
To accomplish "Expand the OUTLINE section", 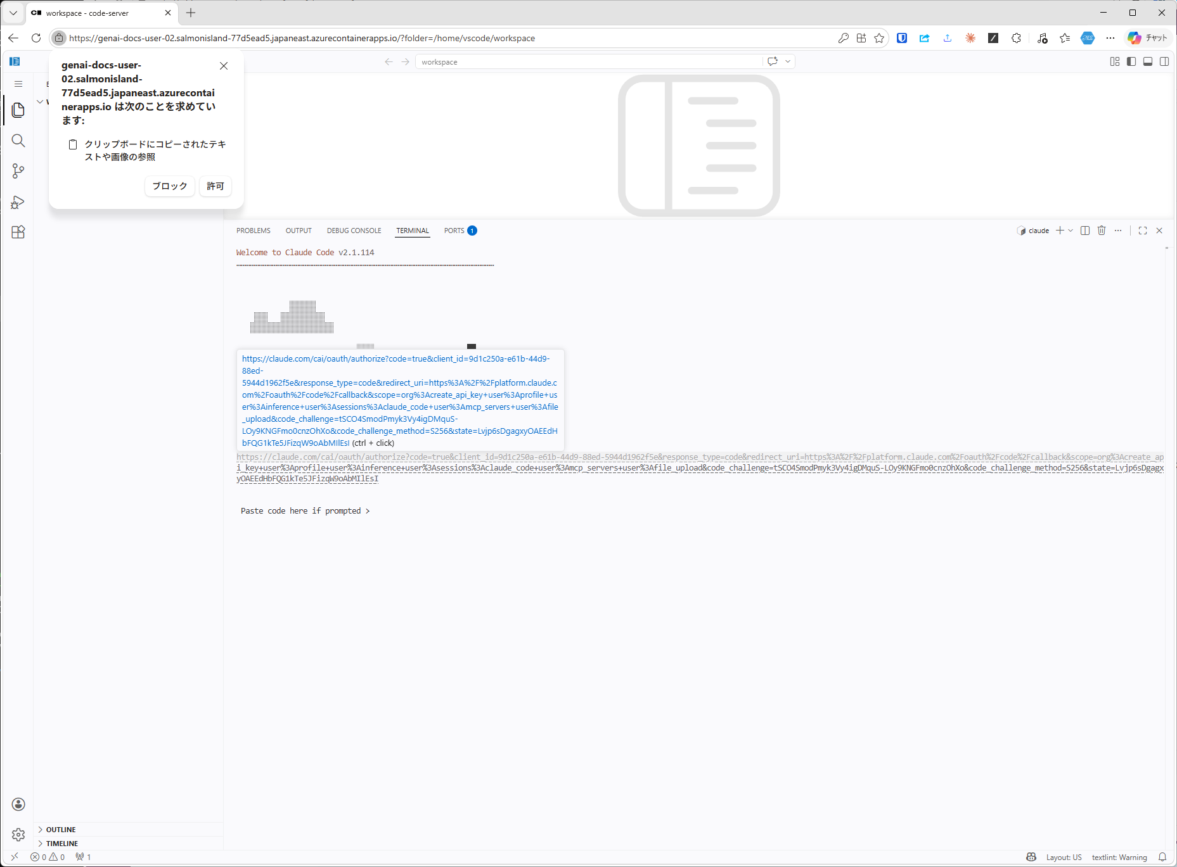I will [61, 830].
